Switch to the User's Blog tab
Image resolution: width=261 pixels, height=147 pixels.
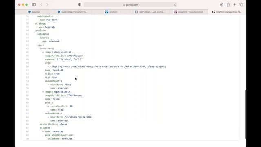click(150, 12)
